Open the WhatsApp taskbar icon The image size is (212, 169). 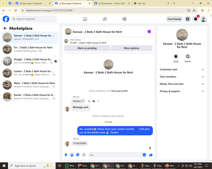pos(70,166)
